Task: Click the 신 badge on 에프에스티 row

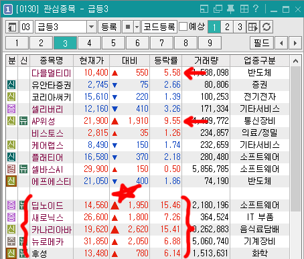Action: coord(11,181)
